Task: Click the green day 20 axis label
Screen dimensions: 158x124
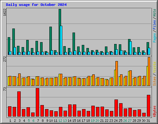Action: tap(97, 121)
